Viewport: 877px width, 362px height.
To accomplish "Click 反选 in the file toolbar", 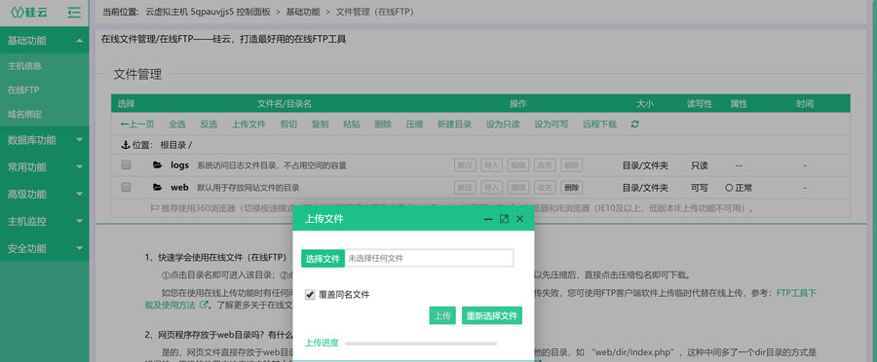I will [209, 124].
